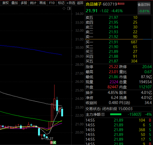Select the 卖一 price 21.92 row
The width and height of the screenshot is (153, 145).
[x=119, y=37]
